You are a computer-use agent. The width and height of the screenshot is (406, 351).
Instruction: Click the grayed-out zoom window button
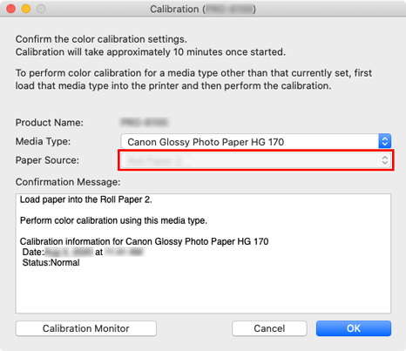click(41, 9)
